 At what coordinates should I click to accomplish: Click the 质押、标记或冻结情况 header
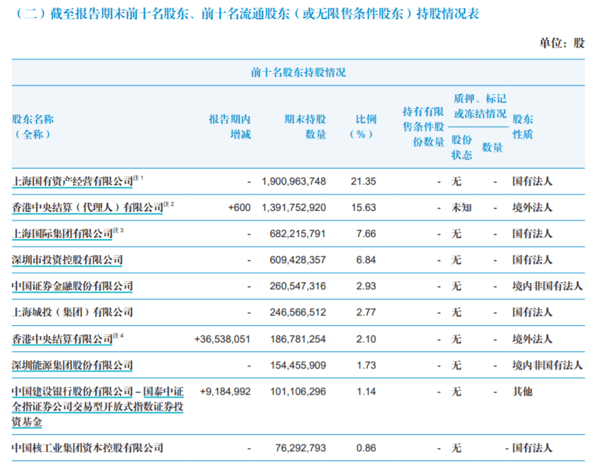pos(479,106)
